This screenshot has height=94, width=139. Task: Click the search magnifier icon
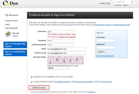pyautogui.click(x=132, y=2)
